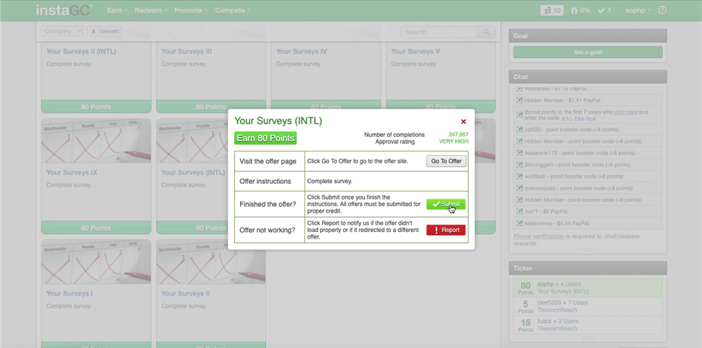Open the Earn menu
702x348 pixels.
pos(117,10)
